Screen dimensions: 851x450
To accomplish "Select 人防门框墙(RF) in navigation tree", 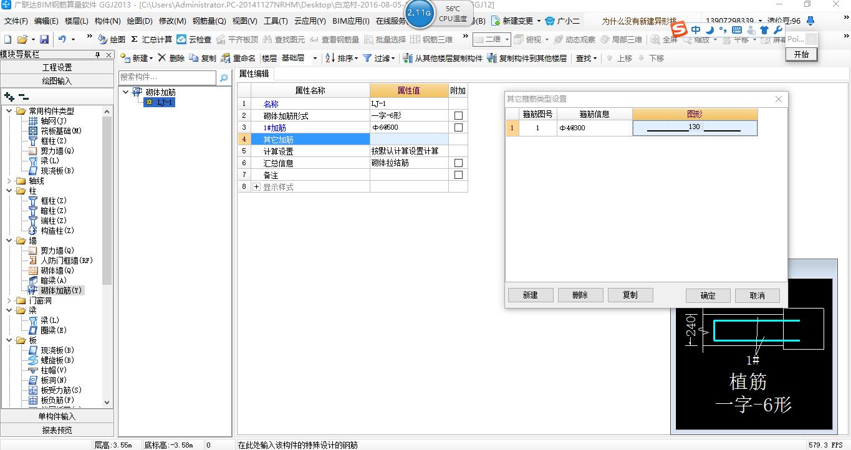I will click(x=60, y=261).
